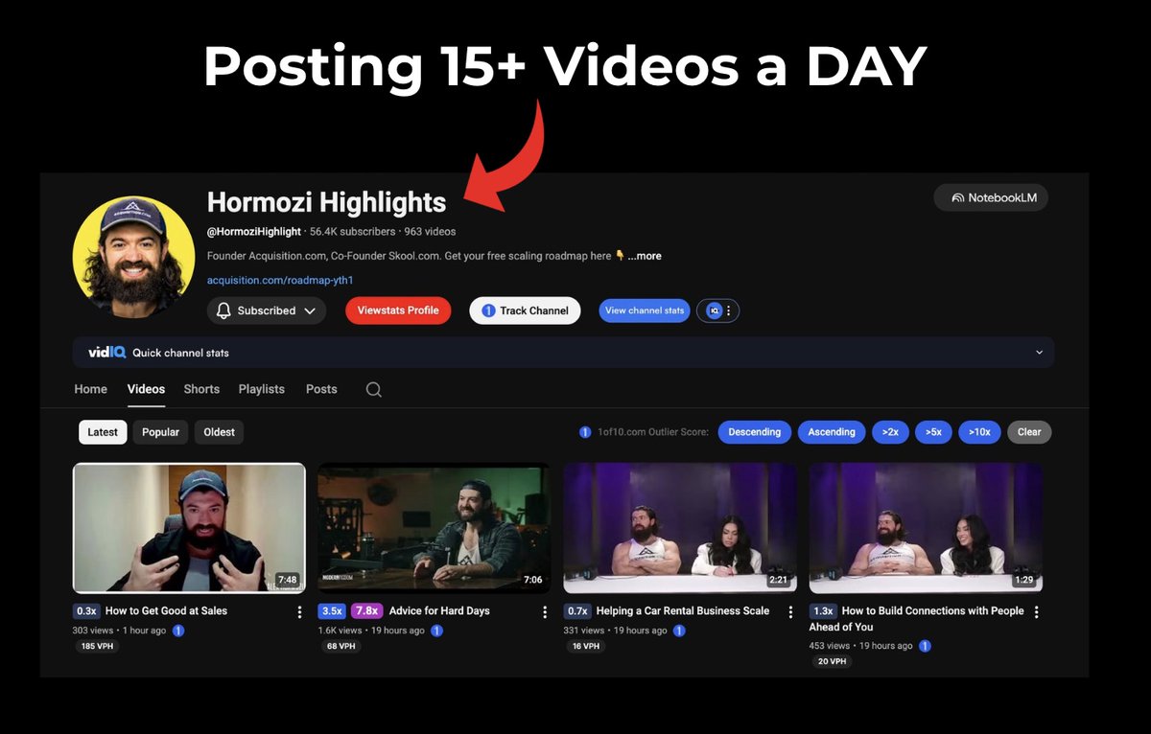Open How to Build Connections thumbnail
This screenshot has width=1151, height=734.
pos(926,528)
